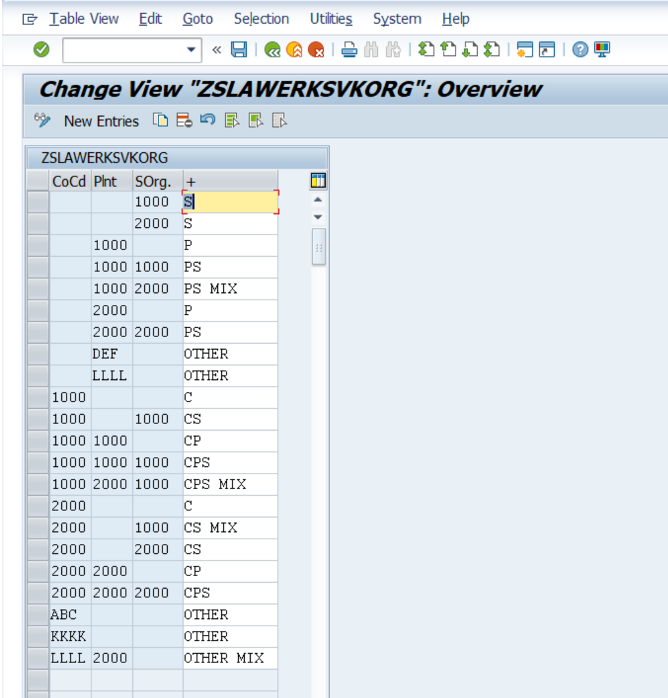
Task: Click the ZSLAWERKSVKORG table title
Action: pyautogui.click(x=105, y=158)
